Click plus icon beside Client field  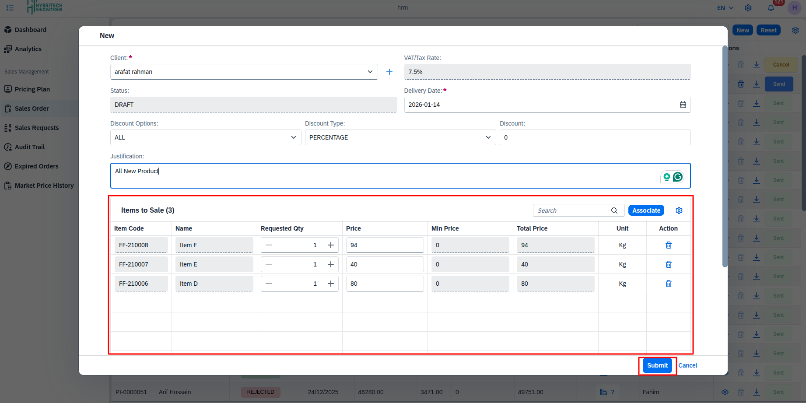(389, 71)
